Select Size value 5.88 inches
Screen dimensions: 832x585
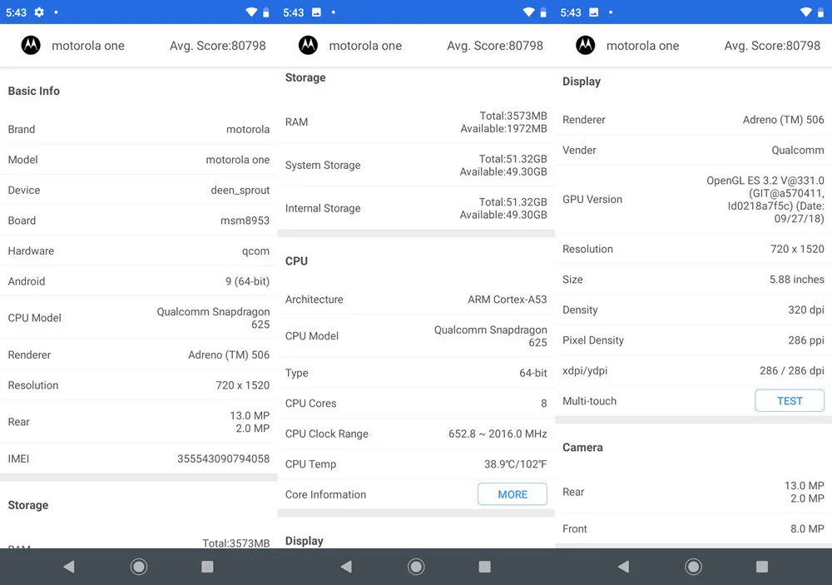pyautogui.click(x=796, y=280)
